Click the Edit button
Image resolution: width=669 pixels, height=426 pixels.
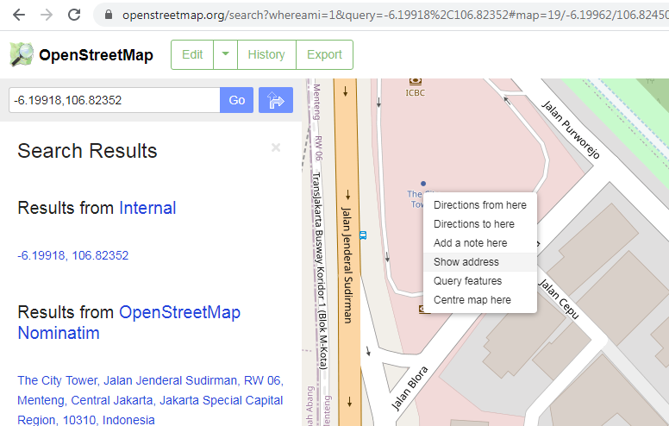click(192, 54)
